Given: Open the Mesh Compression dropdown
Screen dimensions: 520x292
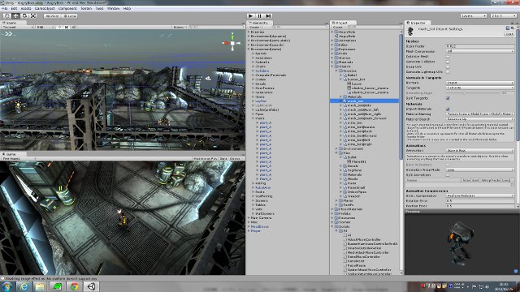Looking at the screenshot, I should pos(480,51).
